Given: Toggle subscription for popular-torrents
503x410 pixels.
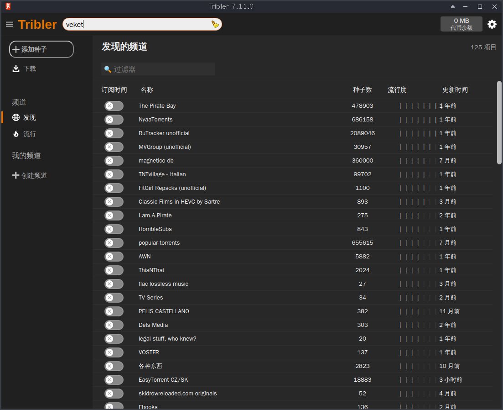Looking at the screenshot, I should 114,243.
